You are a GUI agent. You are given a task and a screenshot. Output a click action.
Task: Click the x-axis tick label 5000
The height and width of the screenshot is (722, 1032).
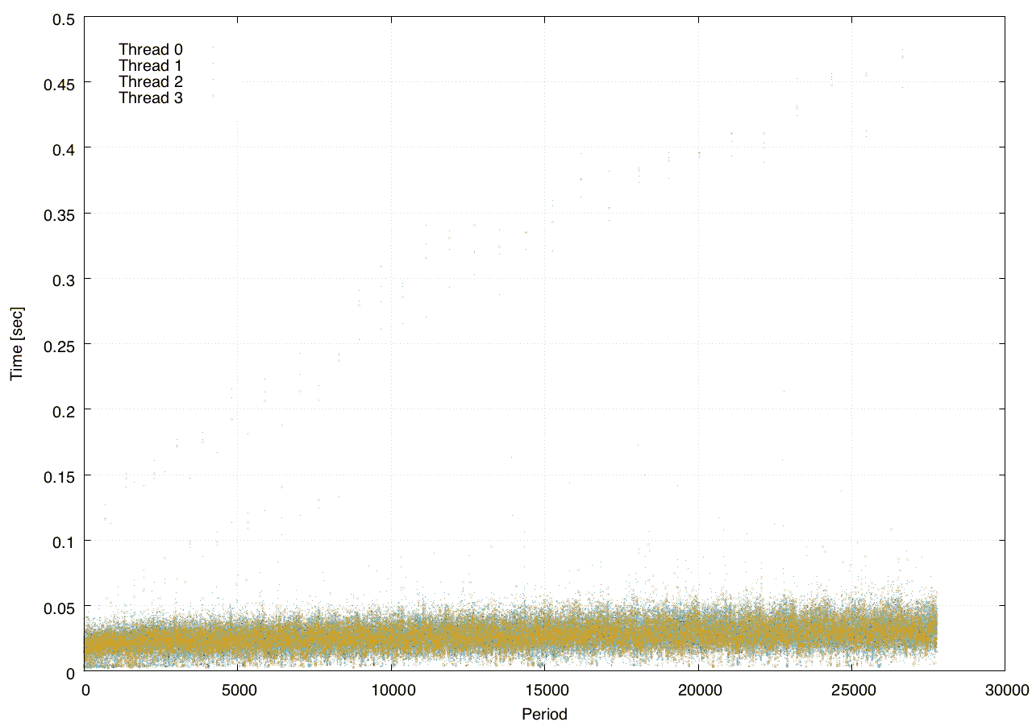click(238, 690)
